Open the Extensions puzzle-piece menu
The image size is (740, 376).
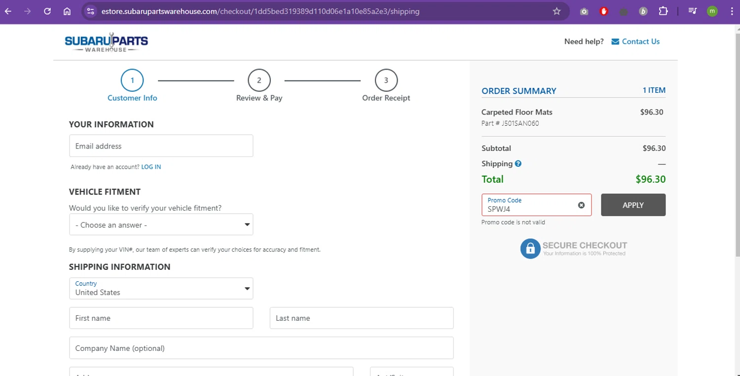(663, 11)
